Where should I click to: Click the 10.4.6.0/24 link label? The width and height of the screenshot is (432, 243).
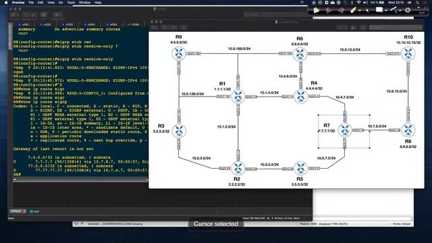click(x=288, y=76)
